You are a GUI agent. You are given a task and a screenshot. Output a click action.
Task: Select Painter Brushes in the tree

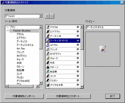(x=22, y=31)
